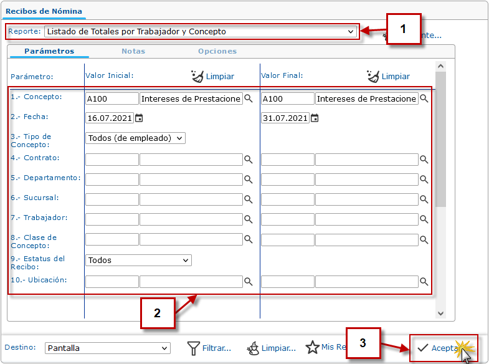
Task: Search Contrato initial value
Action: click(x=249, y=160)
